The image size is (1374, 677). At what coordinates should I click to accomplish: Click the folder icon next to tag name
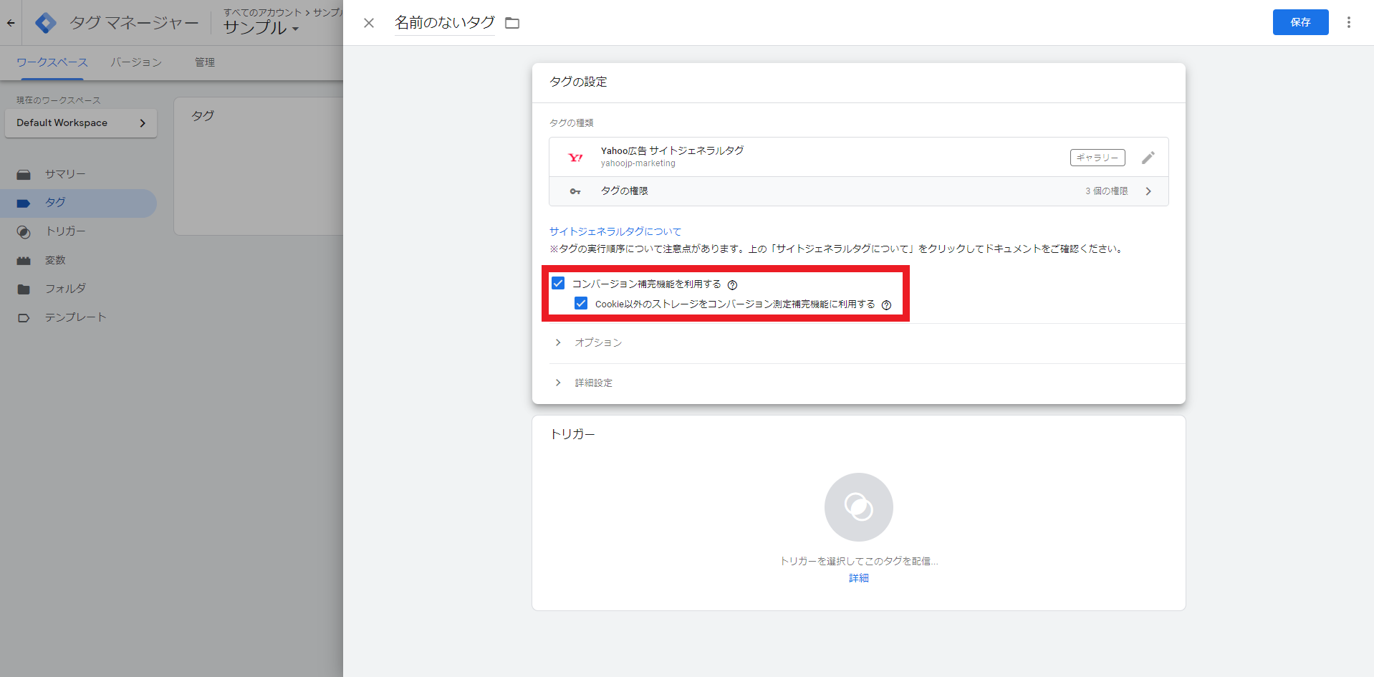512,23
